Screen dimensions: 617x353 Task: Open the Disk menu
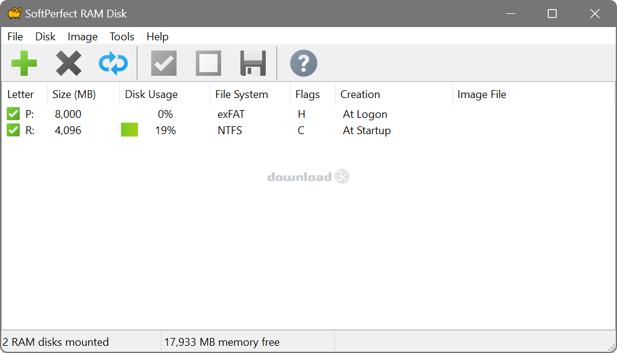(x=45, y=37)
